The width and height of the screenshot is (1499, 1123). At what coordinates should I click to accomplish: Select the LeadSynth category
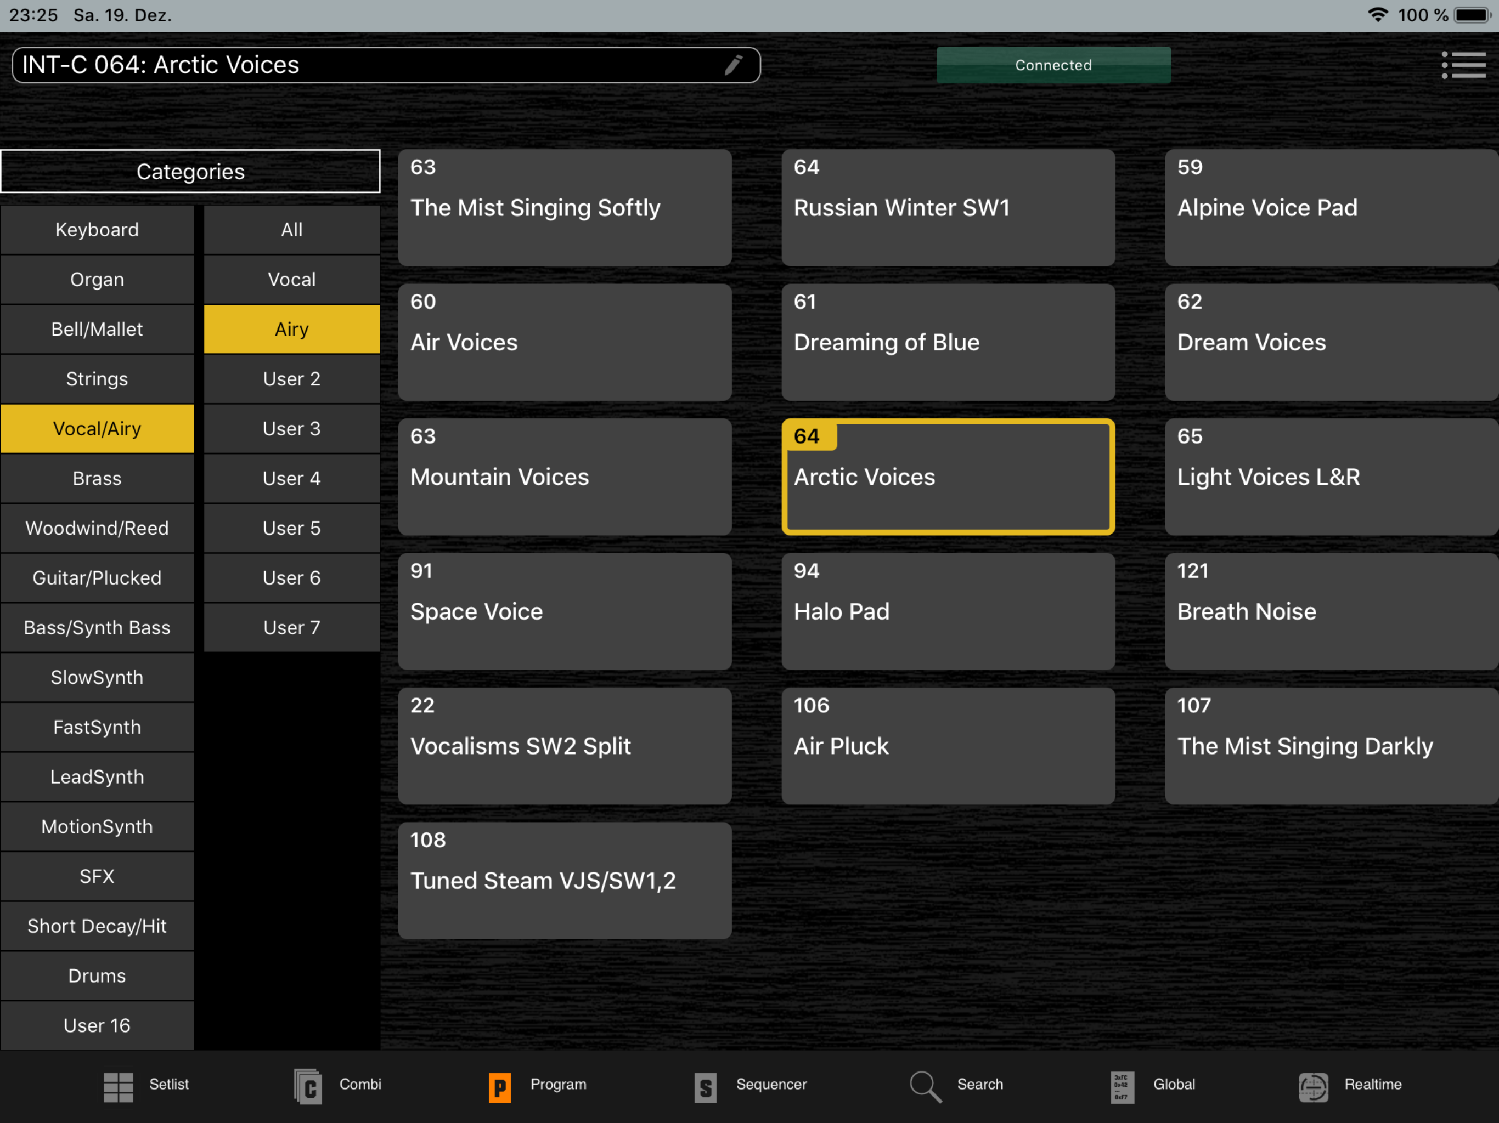[x=97, y=777]
